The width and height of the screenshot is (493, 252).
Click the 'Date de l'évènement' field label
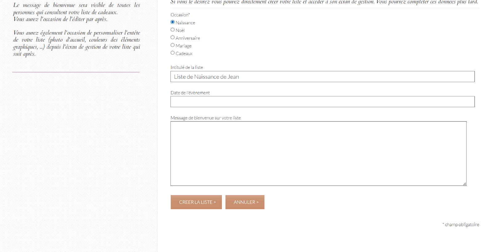tap(190, 93)
